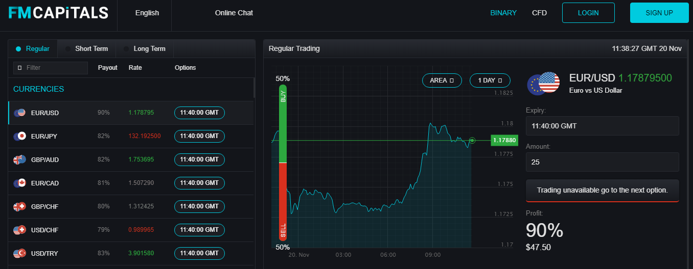Open USD/TRY 11:40:00 GMT option
Screen dimensions: 693x269
[x=199, y=253]
